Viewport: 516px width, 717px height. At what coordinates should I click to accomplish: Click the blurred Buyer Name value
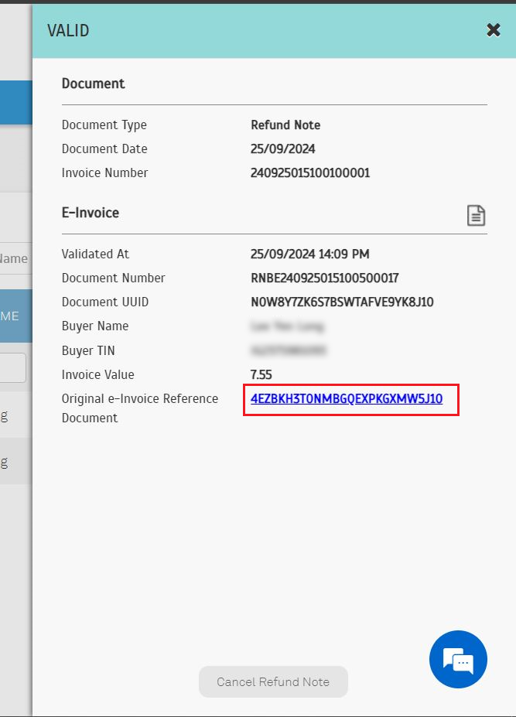(x=287, y=326)
